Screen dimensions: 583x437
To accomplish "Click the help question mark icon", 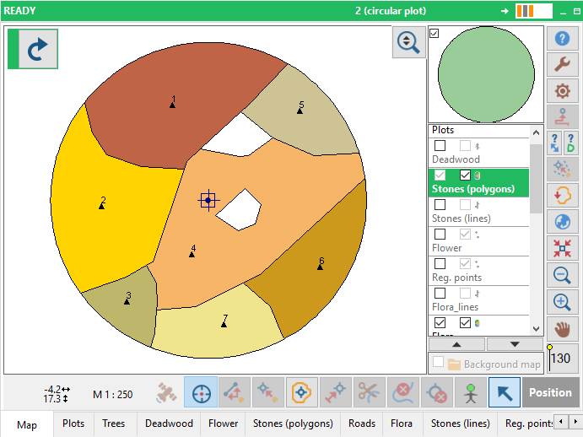I will [562, 39].
